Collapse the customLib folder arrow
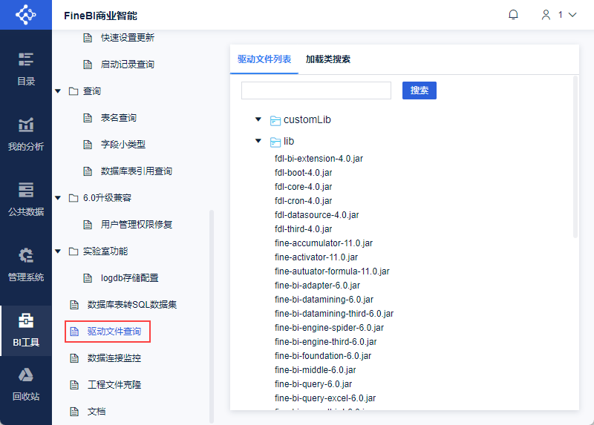 tap(258, 119)
